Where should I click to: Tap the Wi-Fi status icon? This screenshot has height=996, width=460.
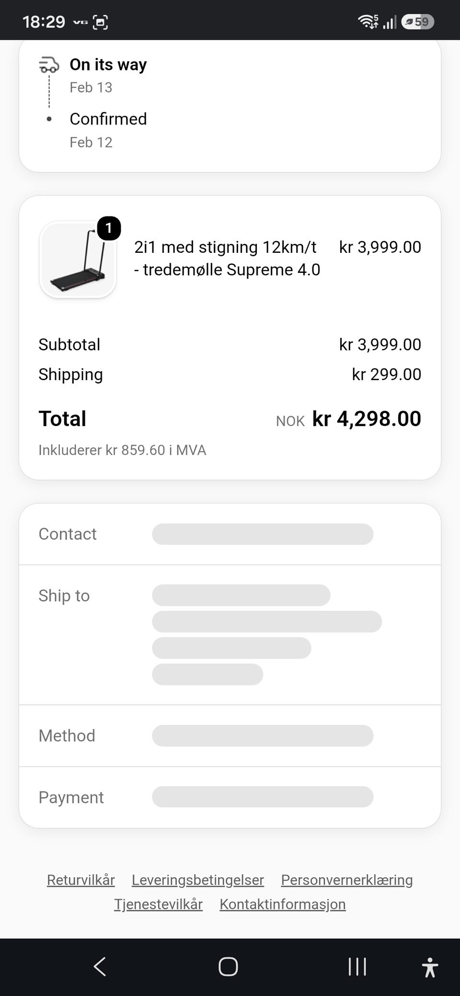tap(368, 22)
